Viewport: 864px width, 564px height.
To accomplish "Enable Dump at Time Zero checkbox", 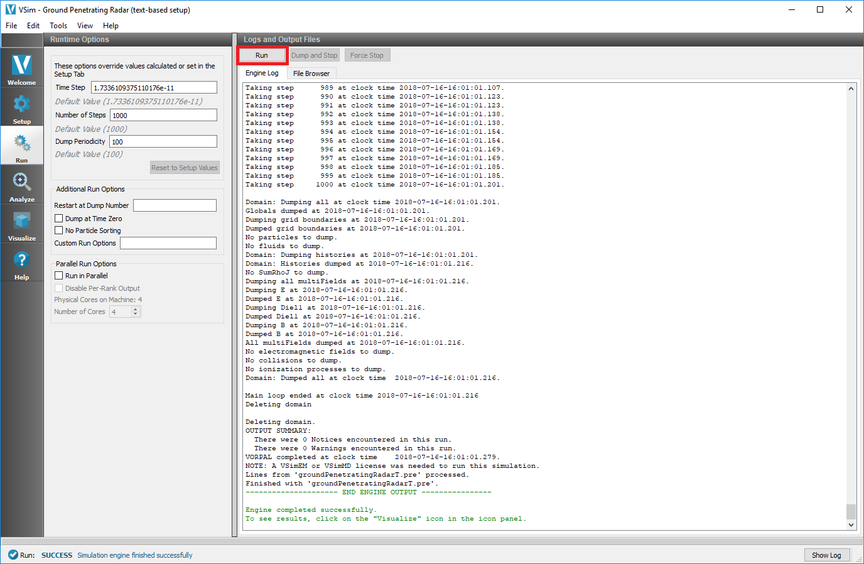I will [59, 219].
